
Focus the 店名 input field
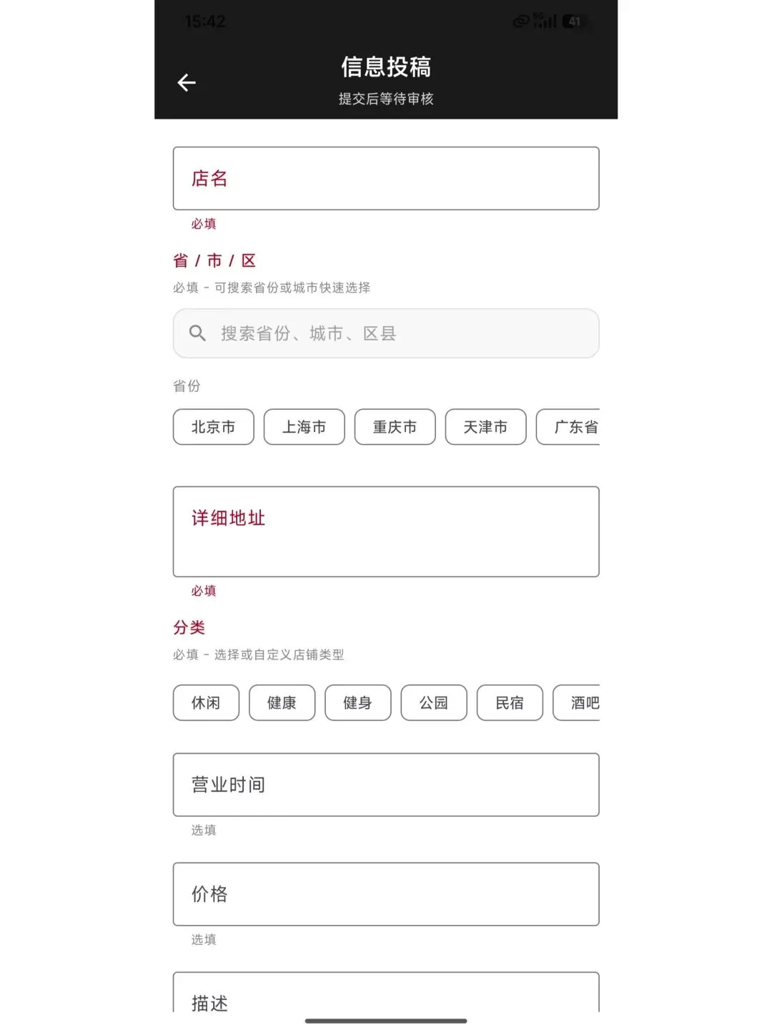386,179
